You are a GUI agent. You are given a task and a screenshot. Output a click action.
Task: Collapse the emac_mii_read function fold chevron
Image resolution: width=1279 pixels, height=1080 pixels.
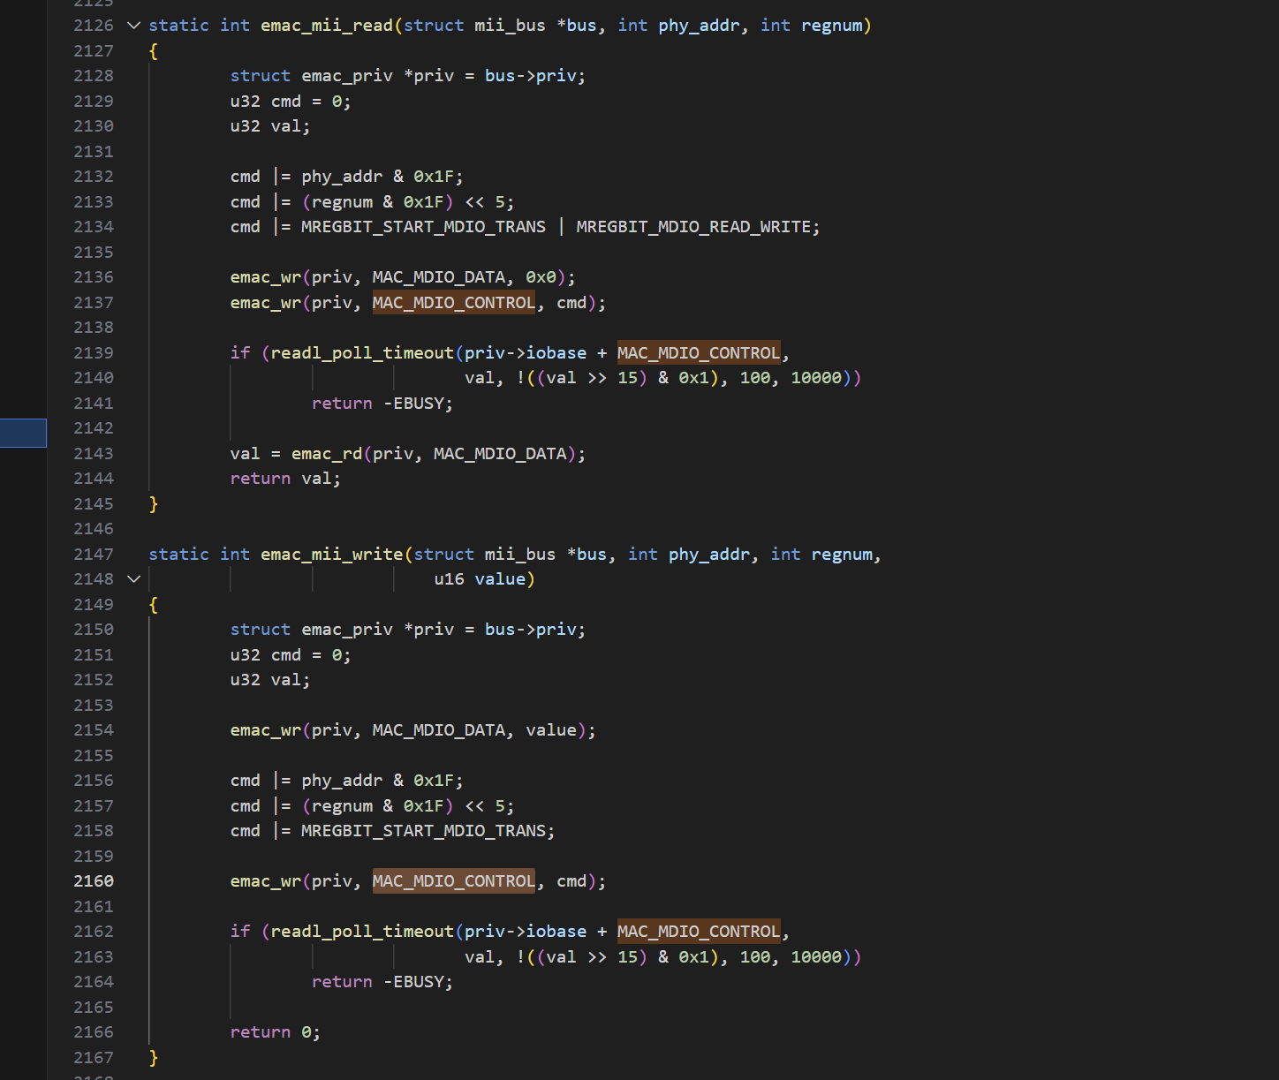pyautogui.click(x=134, y=26)
